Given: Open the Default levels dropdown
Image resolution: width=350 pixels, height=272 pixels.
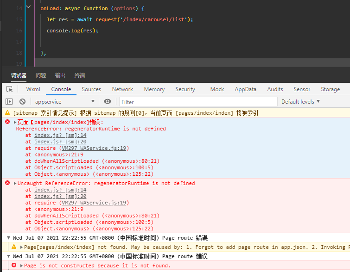Looking at the screenshot, I should (x=300, y=101).
